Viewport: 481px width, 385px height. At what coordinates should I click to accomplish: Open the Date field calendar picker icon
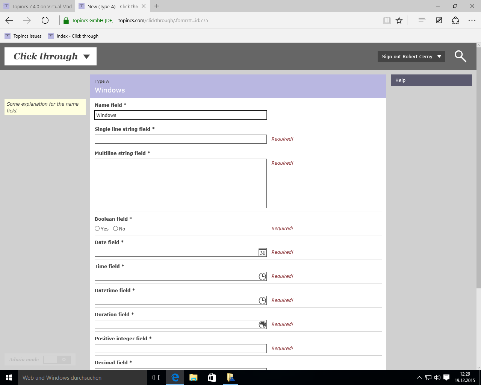click(x=262, y=253)
